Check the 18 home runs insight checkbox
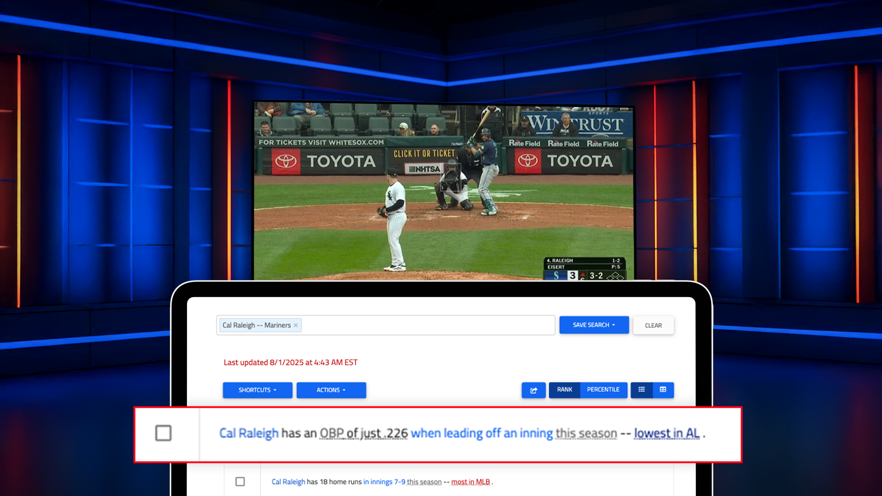The width and height of the screenshot is (882, 496). [240, 481]
